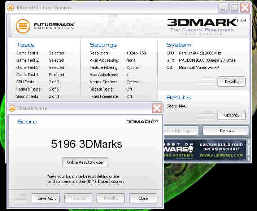Close the 3DMark03 main window
257x211 pixels.
coord(245,8)
